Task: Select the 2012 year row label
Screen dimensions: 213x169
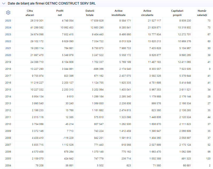Action: pos(8,110)
